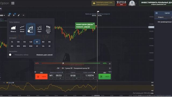
Task: Choose the S30 interval
Action: point(31,42)
